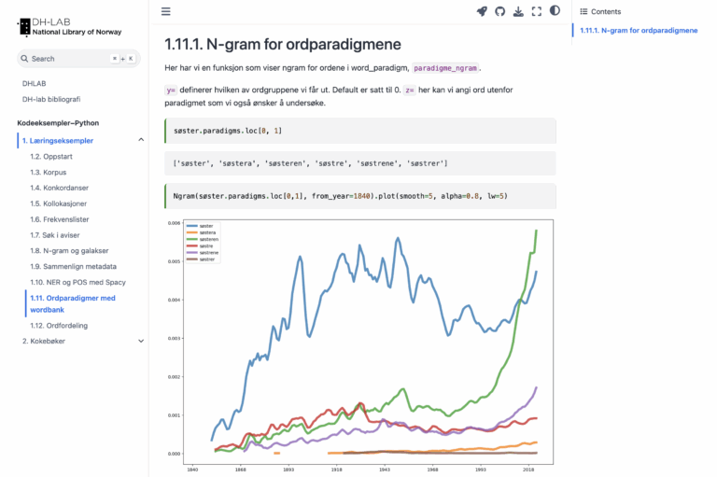Expand the Kokebøker section chevron

coord(141,341)
